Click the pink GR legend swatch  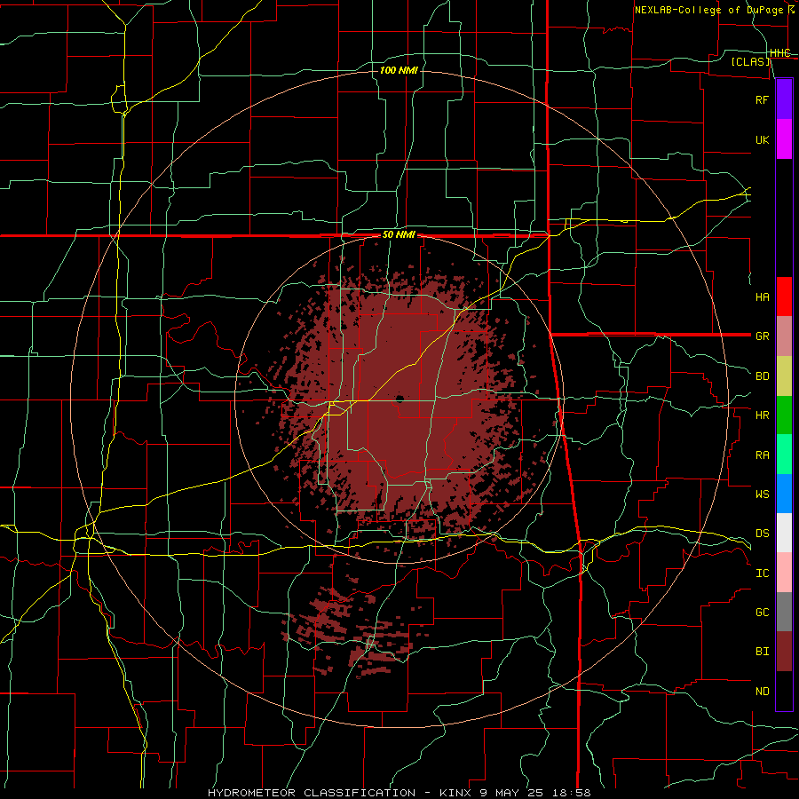point(784,336)
